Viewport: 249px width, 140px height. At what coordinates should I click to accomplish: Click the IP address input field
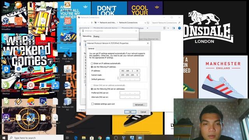[x=130, y=71]
